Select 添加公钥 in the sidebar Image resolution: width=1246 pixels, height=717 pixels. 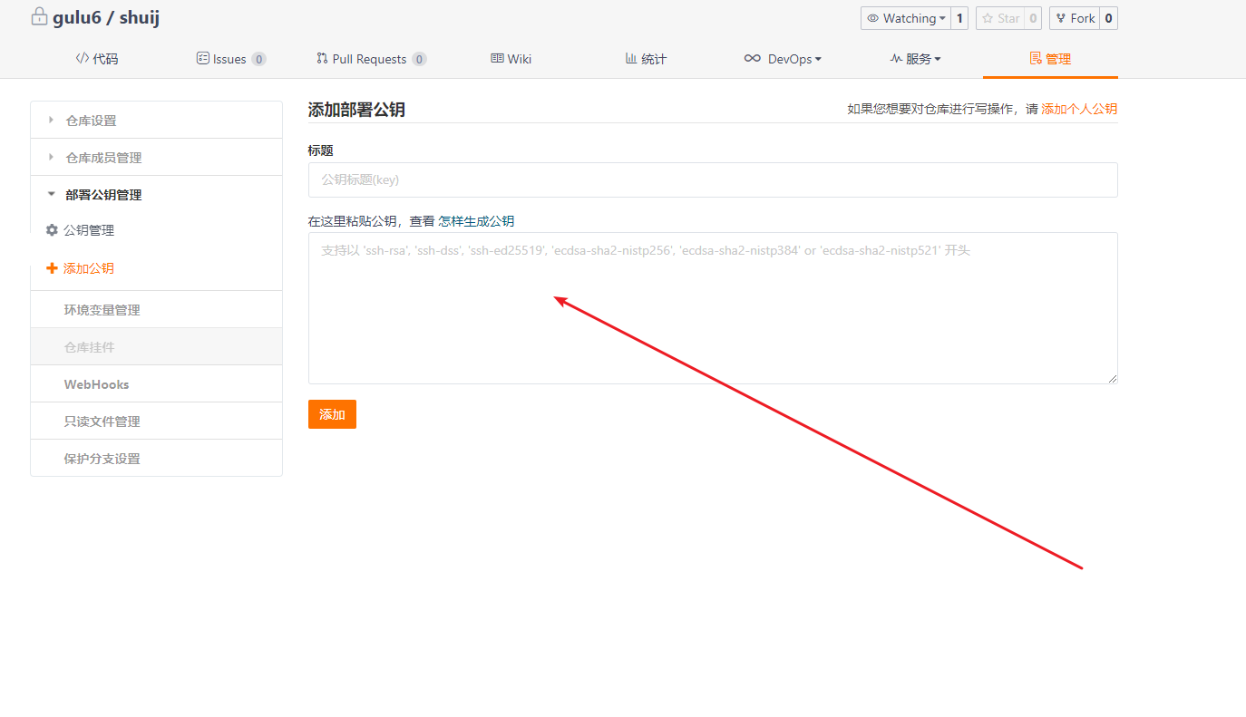pyautogui.click(x=89, y=268)
